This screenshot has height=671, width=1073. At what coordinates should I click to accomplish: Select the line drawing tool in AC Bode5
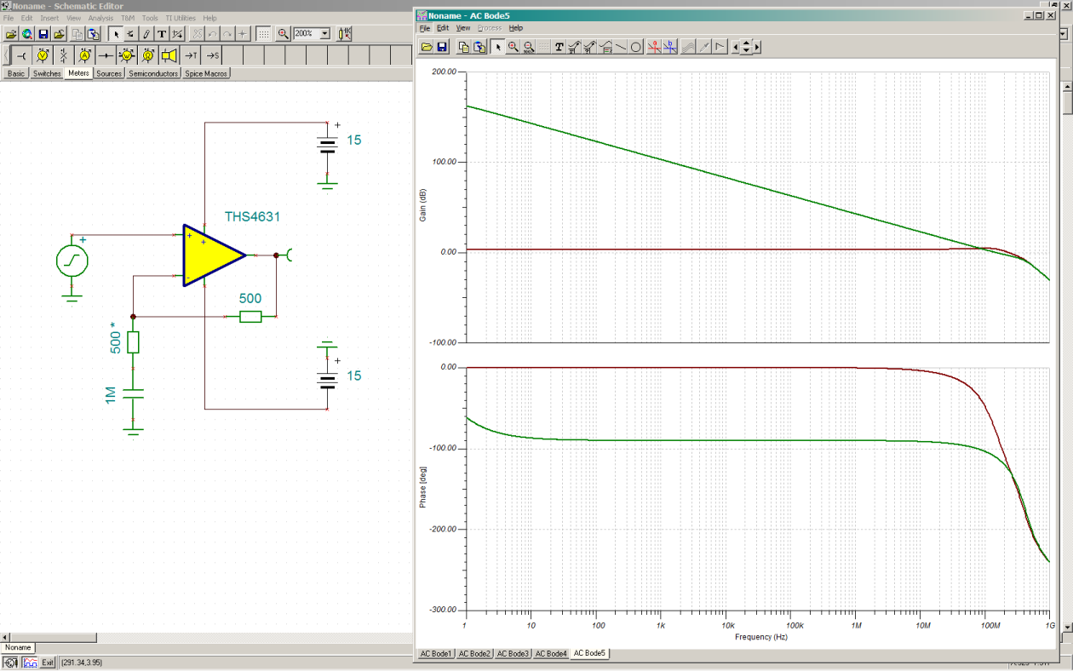pyautogui.click(x=621, y=47)
